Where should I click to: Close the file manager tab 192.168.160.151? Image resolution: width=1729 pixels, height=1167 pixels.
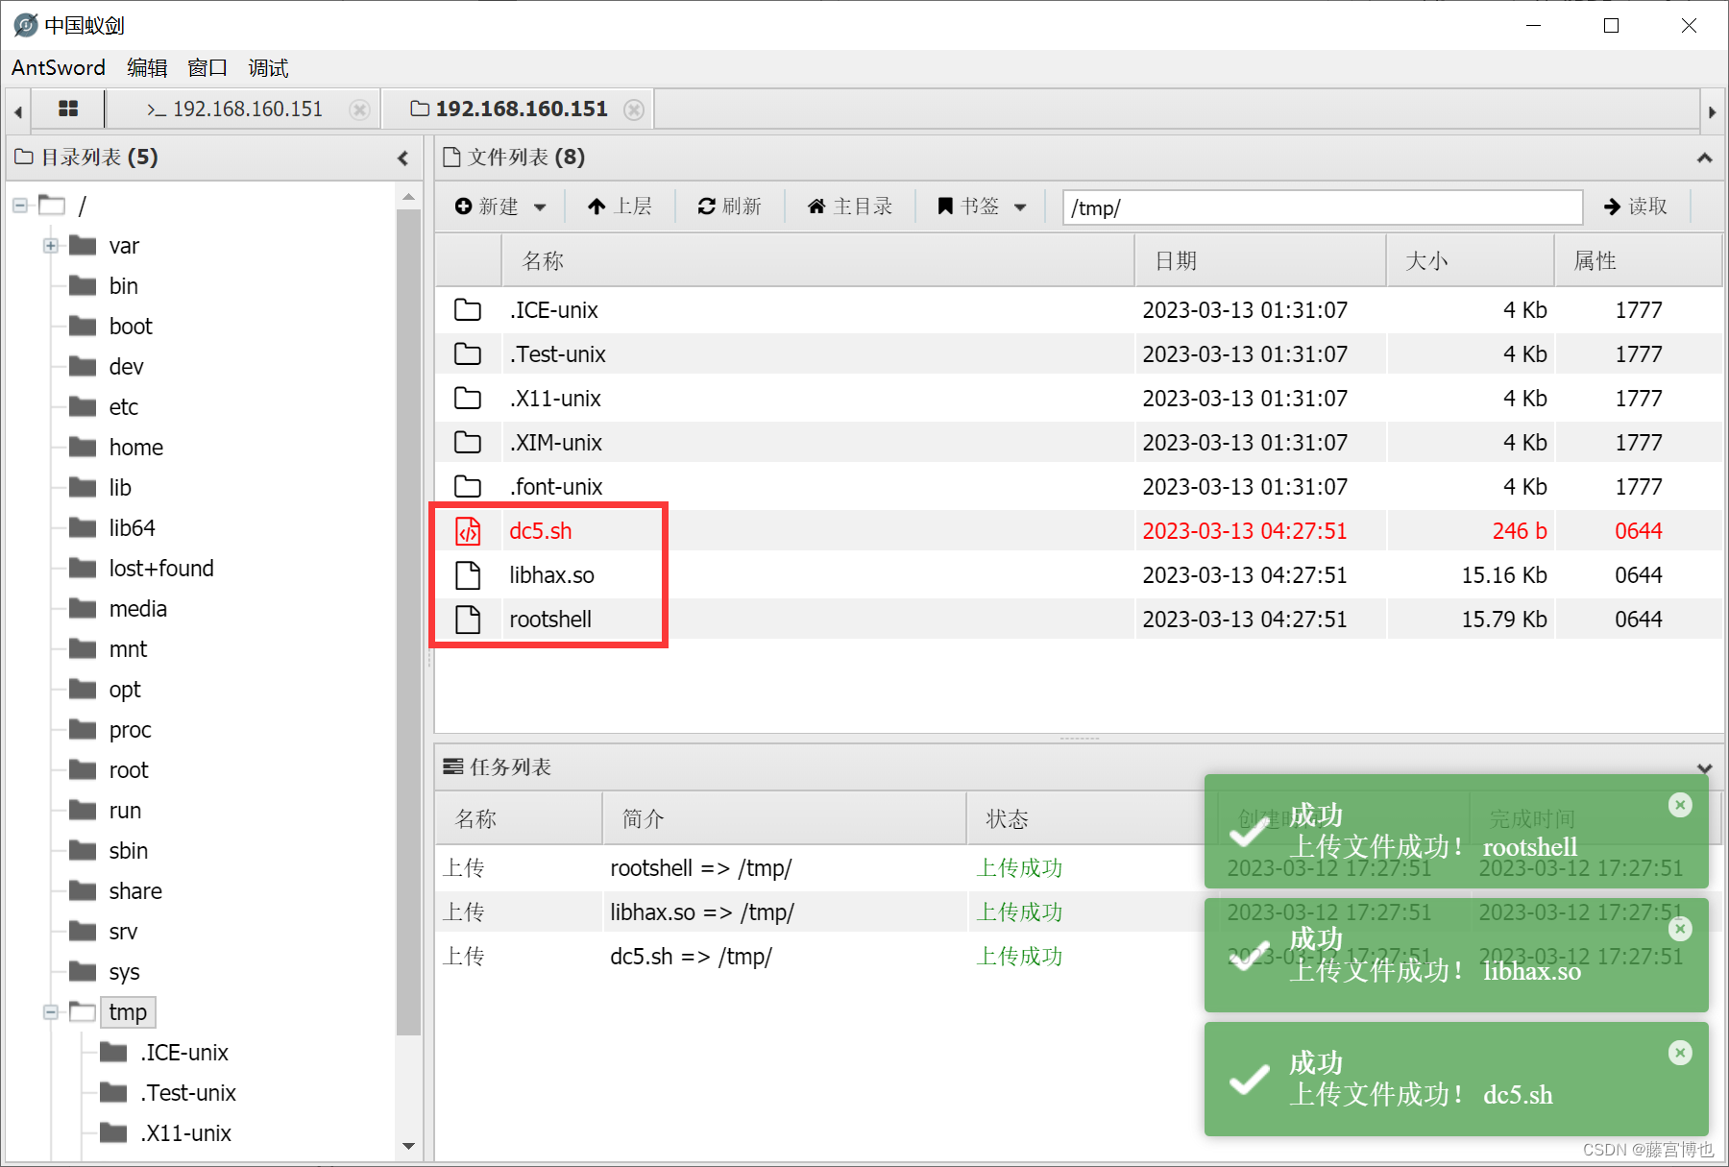pos(634,109)
